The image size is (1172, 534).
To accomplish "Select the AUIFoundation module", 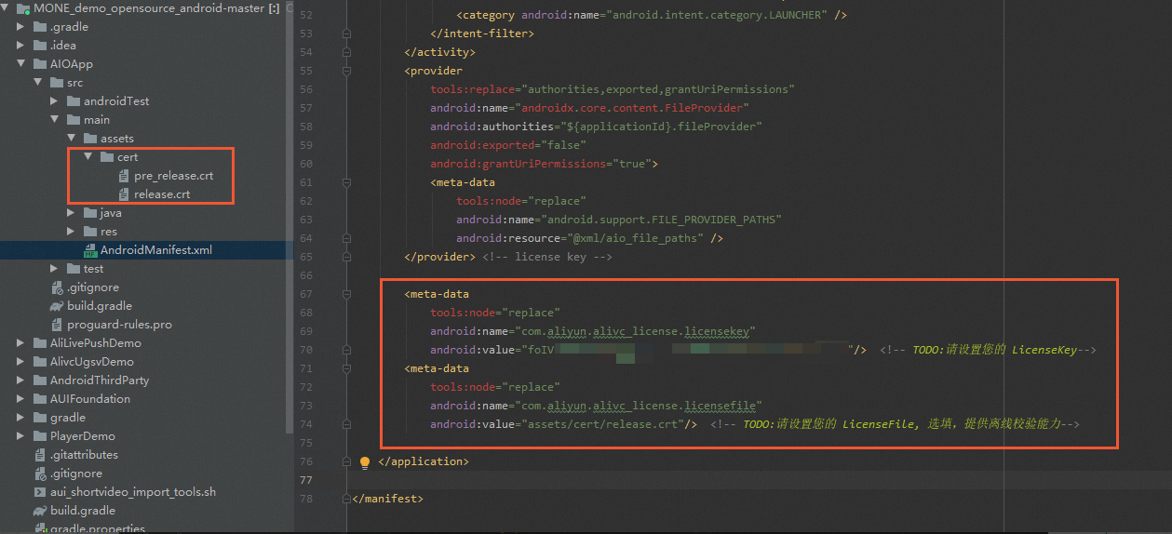I will tap(89, 399).
